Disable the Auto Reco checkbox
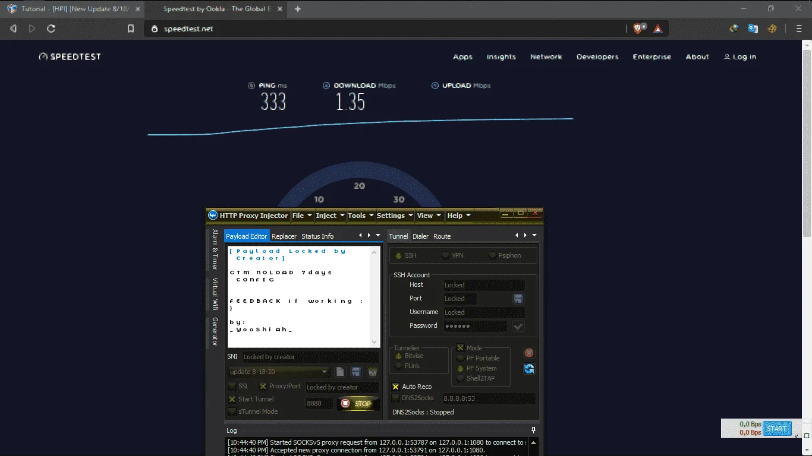 [x=396, y=387]
